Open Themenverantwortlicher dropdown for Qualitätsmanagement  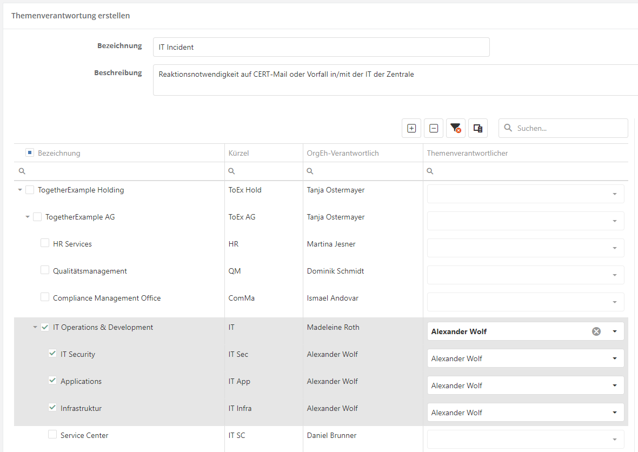click(614, 275)
